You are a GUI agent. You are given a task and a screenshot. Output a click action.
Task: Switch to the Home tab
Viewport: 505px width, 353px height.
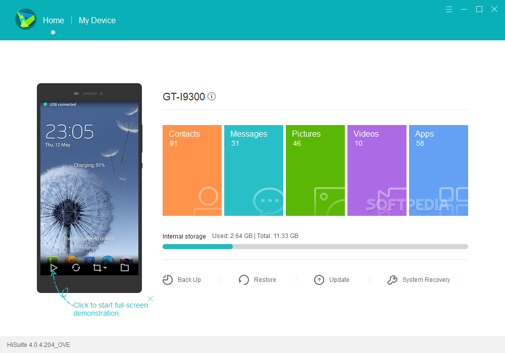click(x=54, y=20)
